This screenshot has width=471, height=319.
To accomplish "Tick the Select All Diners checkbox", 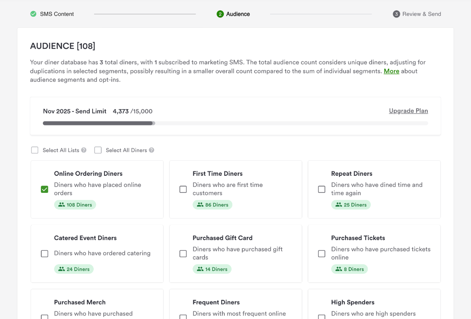I will click(98, 150).
